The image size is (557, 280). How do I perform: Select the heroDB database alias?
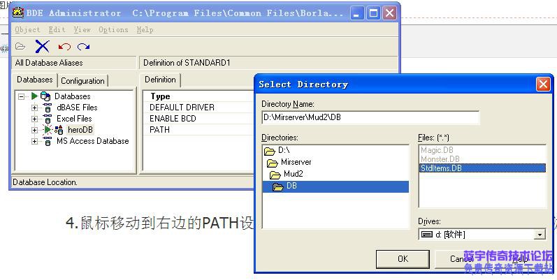80,130
